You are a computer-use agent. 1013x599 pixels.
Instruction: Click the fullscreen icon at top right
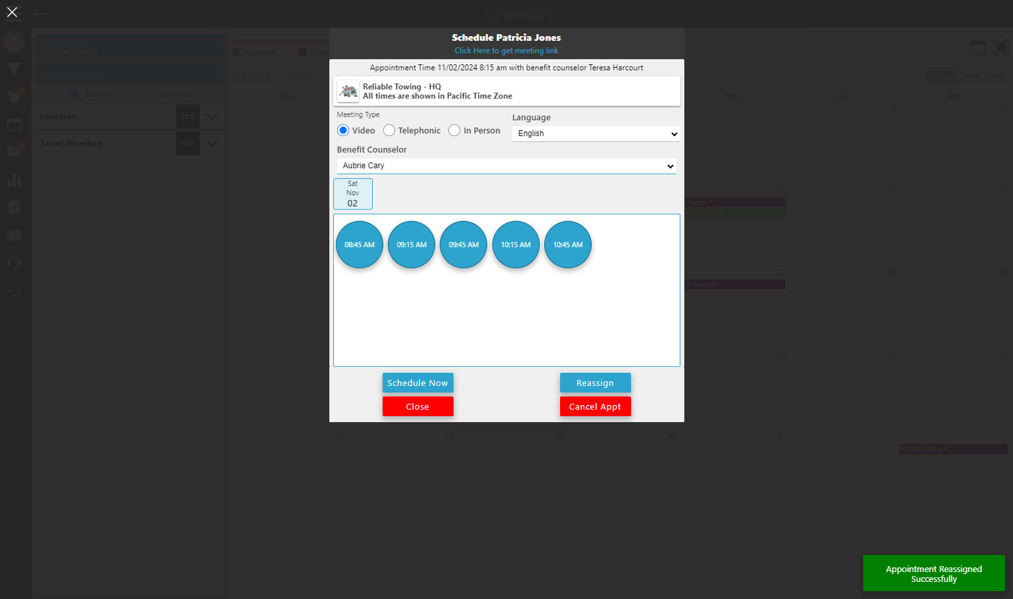[x=1001, y=47]
